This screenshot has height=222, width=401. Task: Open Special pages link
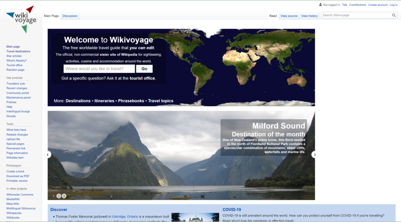coord(15,144)
